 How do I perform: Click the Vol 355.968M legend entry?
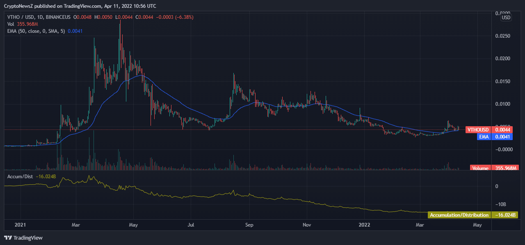click(x=22, y=24)
